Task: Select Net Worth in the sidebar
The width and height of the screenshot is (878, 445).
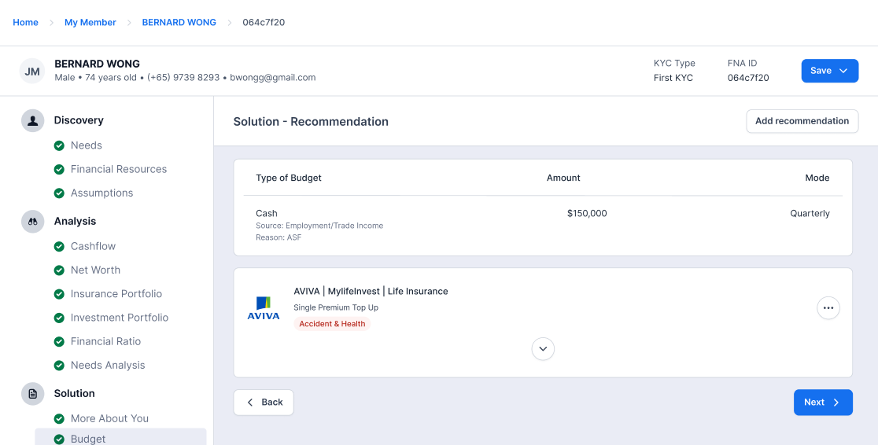Action: click(95, 270)
